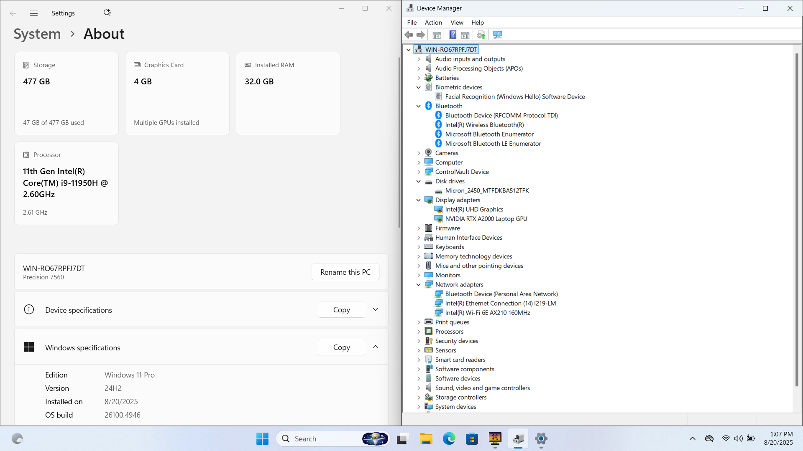Image resolution: width=803 pixels, height=451 pixels.
Task: Click the Settings search icon
Action: coord(107,13)
